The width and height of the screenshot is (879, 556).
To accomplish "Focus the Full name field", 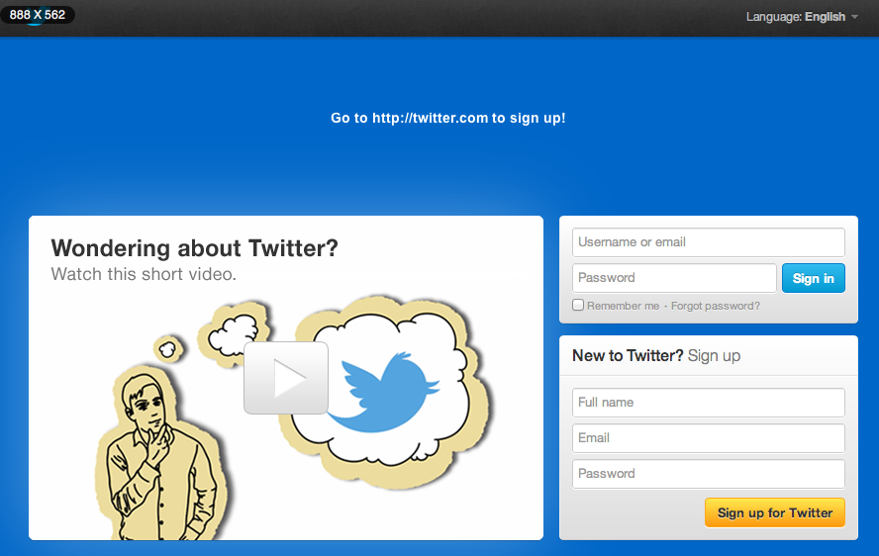I will pyautogui.click(x=709, y=403).
